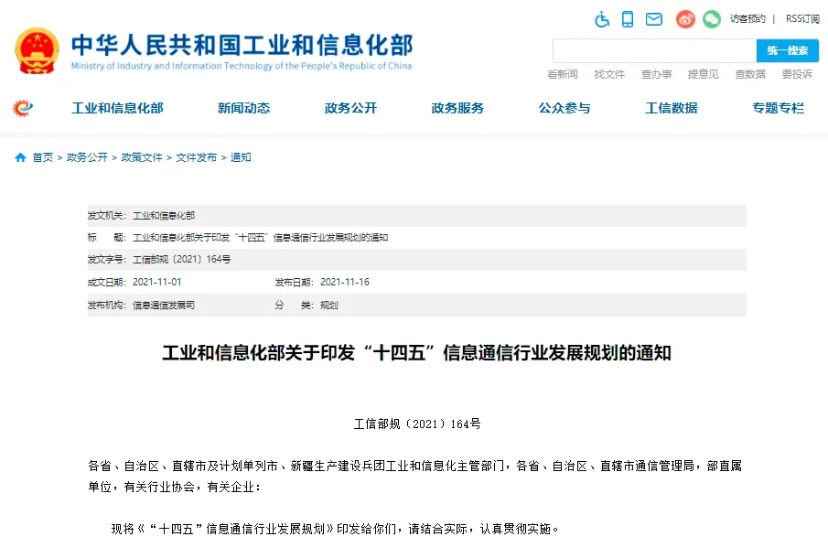Select the 政务服务 menu item
The width and height of the screenshot is (828, 558).
457,108
